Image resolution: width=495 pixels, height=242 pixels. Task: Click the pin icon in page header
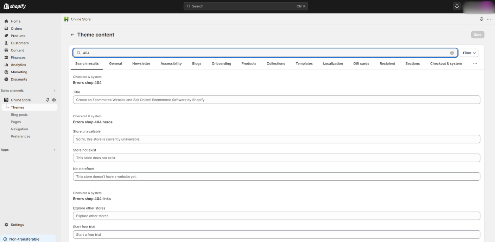[482, 19]
